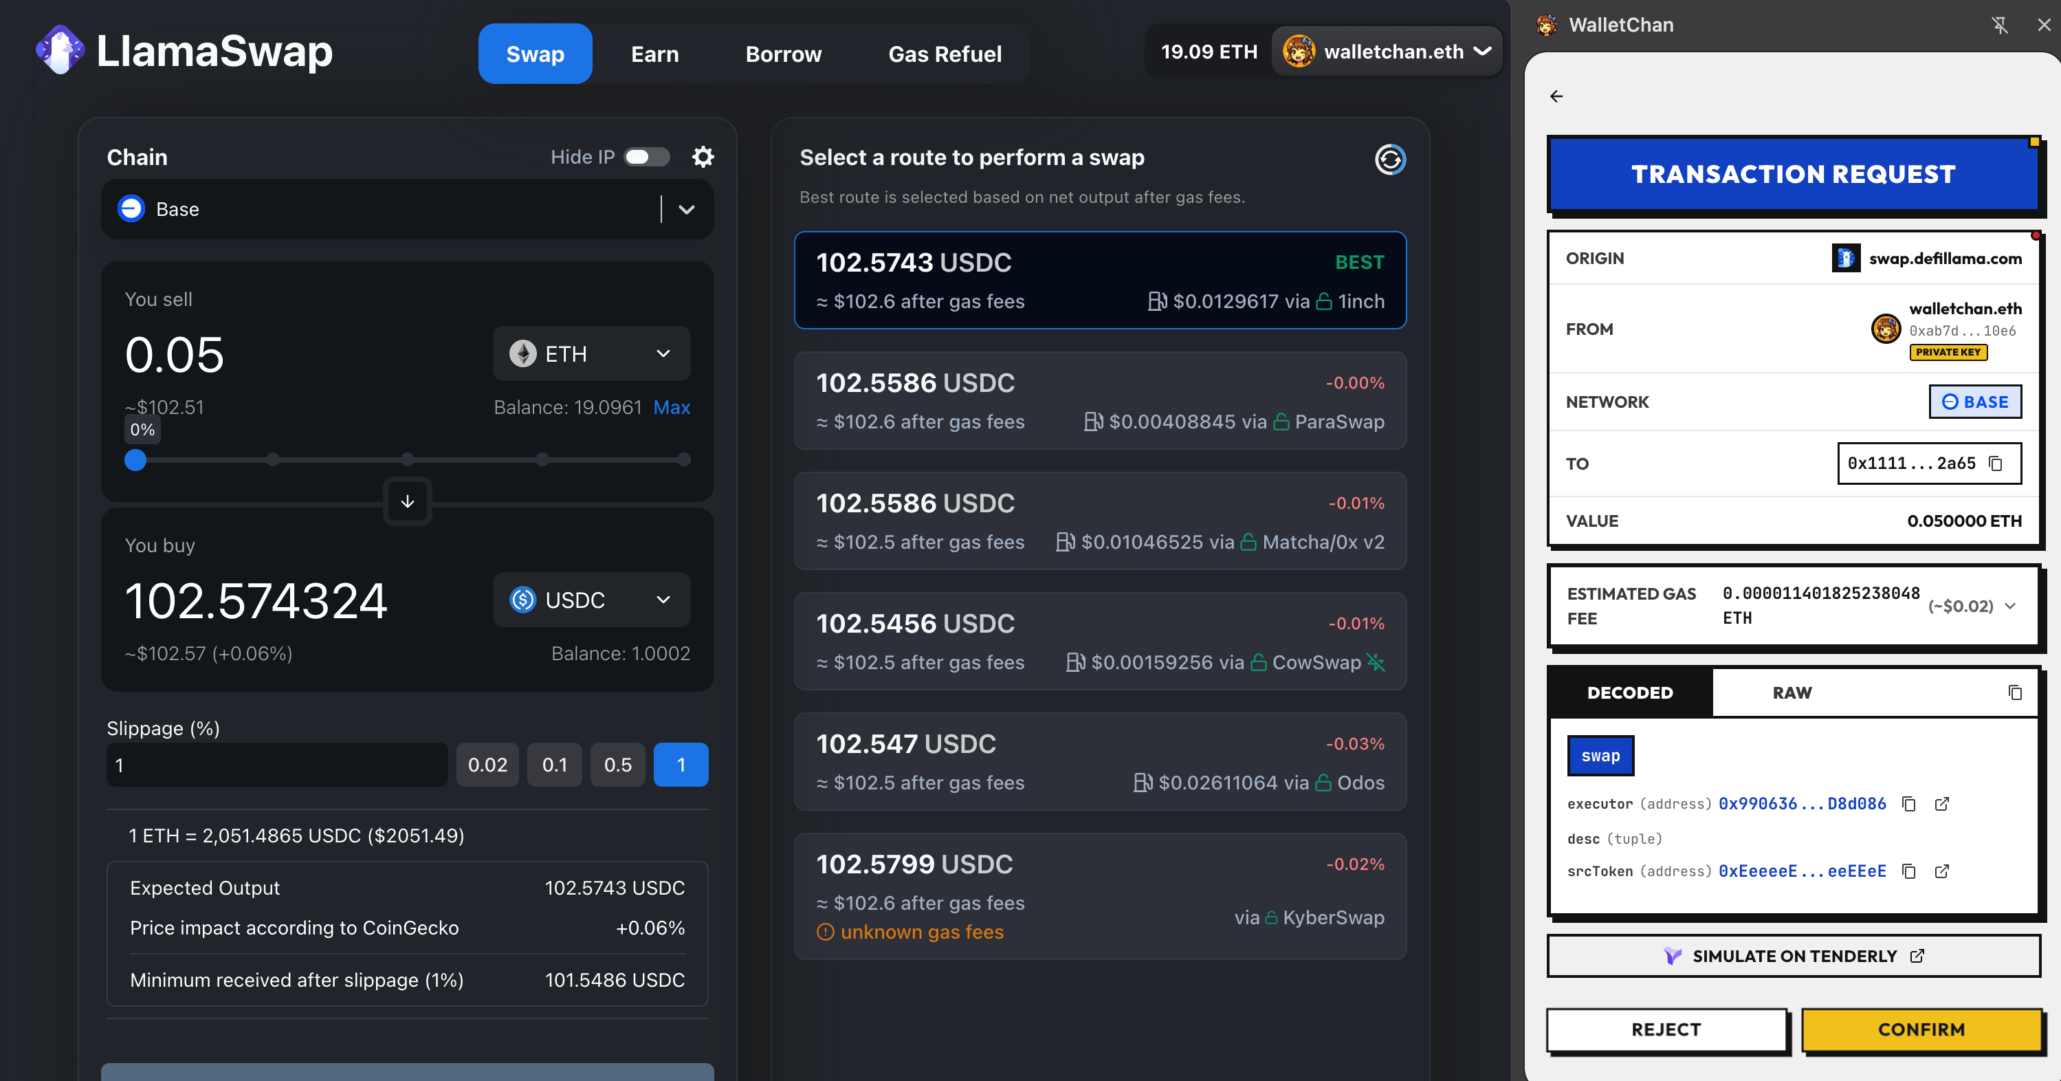
Task: Open the USDC buy token selector
Action: pyautogui.click(x=591, y=600)
